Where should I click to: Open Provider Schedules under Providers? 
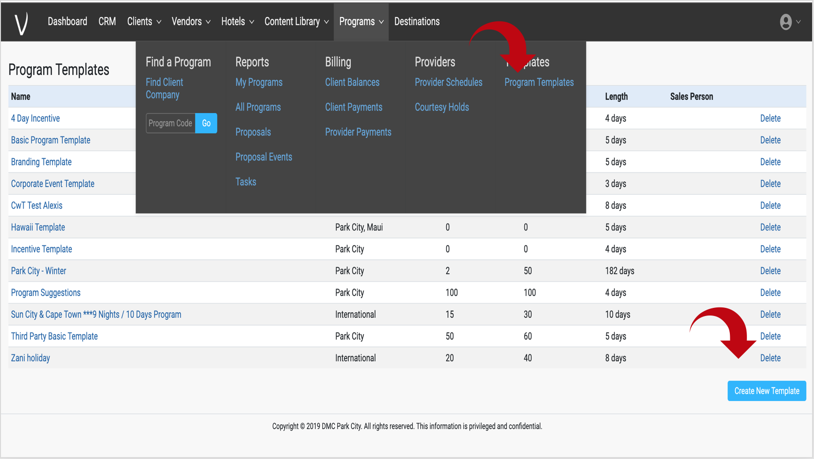coord(448,82)
